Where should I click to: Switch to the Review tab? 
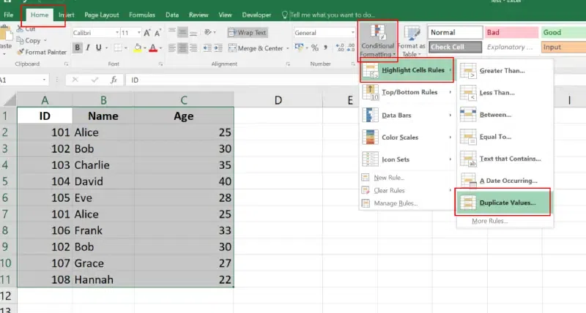click(x=199, y=15)
